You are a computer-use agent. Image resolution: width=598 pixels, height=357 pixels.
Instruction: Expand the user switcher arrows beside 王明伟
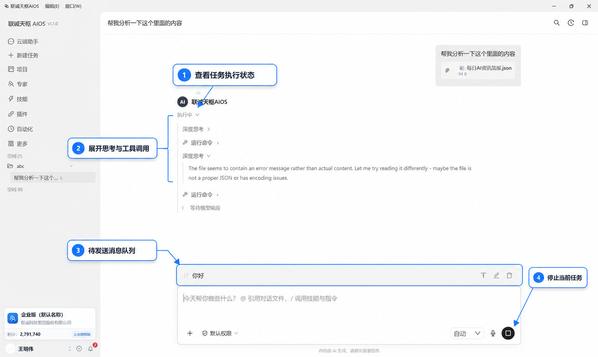click(x=70, y=349)
